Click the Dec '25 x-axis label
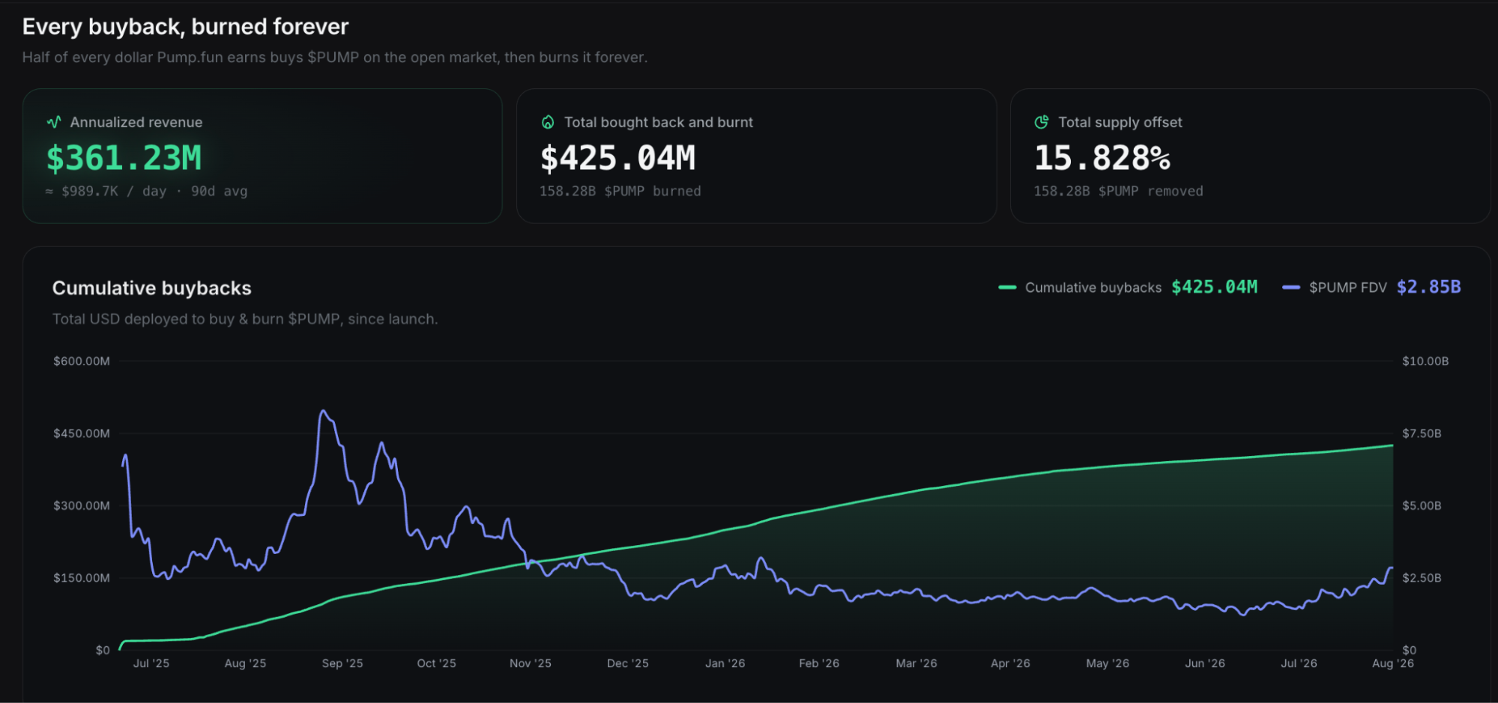The image size is (1498, 703). point(628,663)
